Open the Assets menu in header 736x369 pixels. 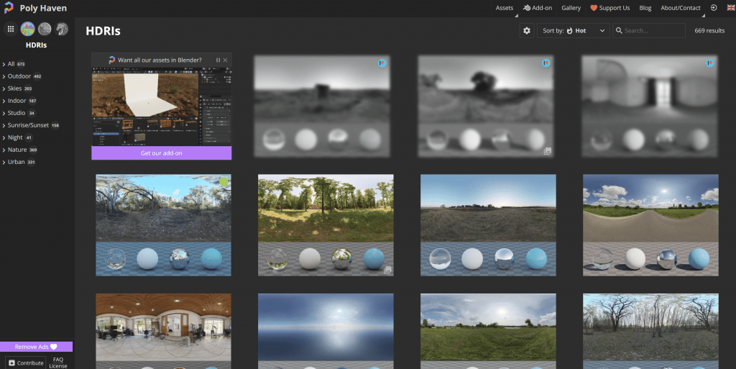coord(505,7)
